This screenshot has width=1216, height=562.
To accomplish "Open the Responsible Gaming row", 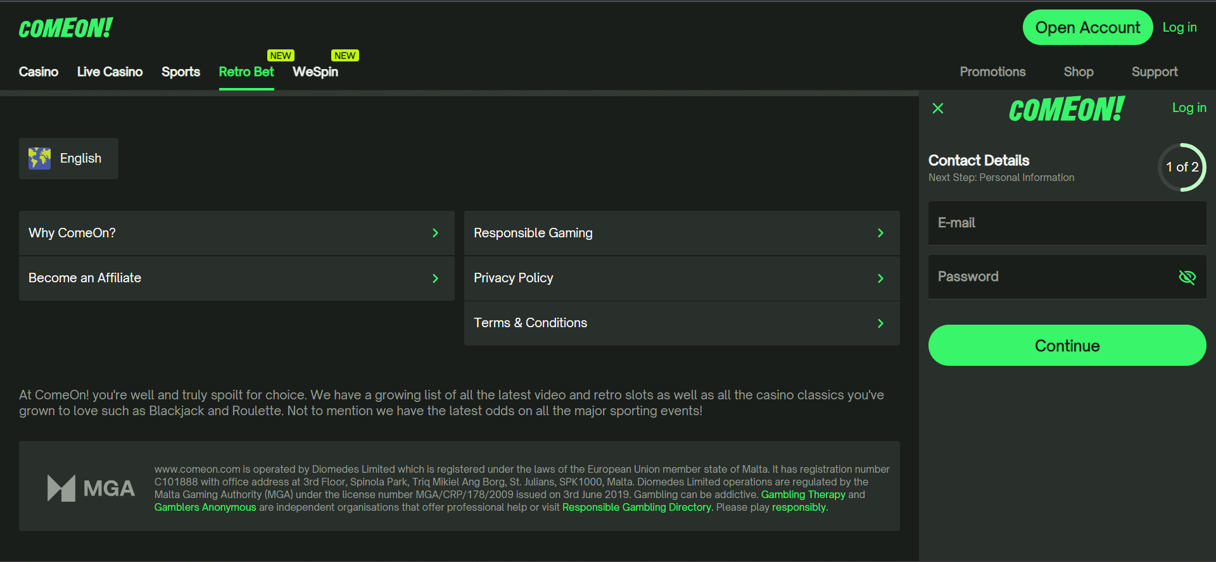I will click(x=682, y=233).
